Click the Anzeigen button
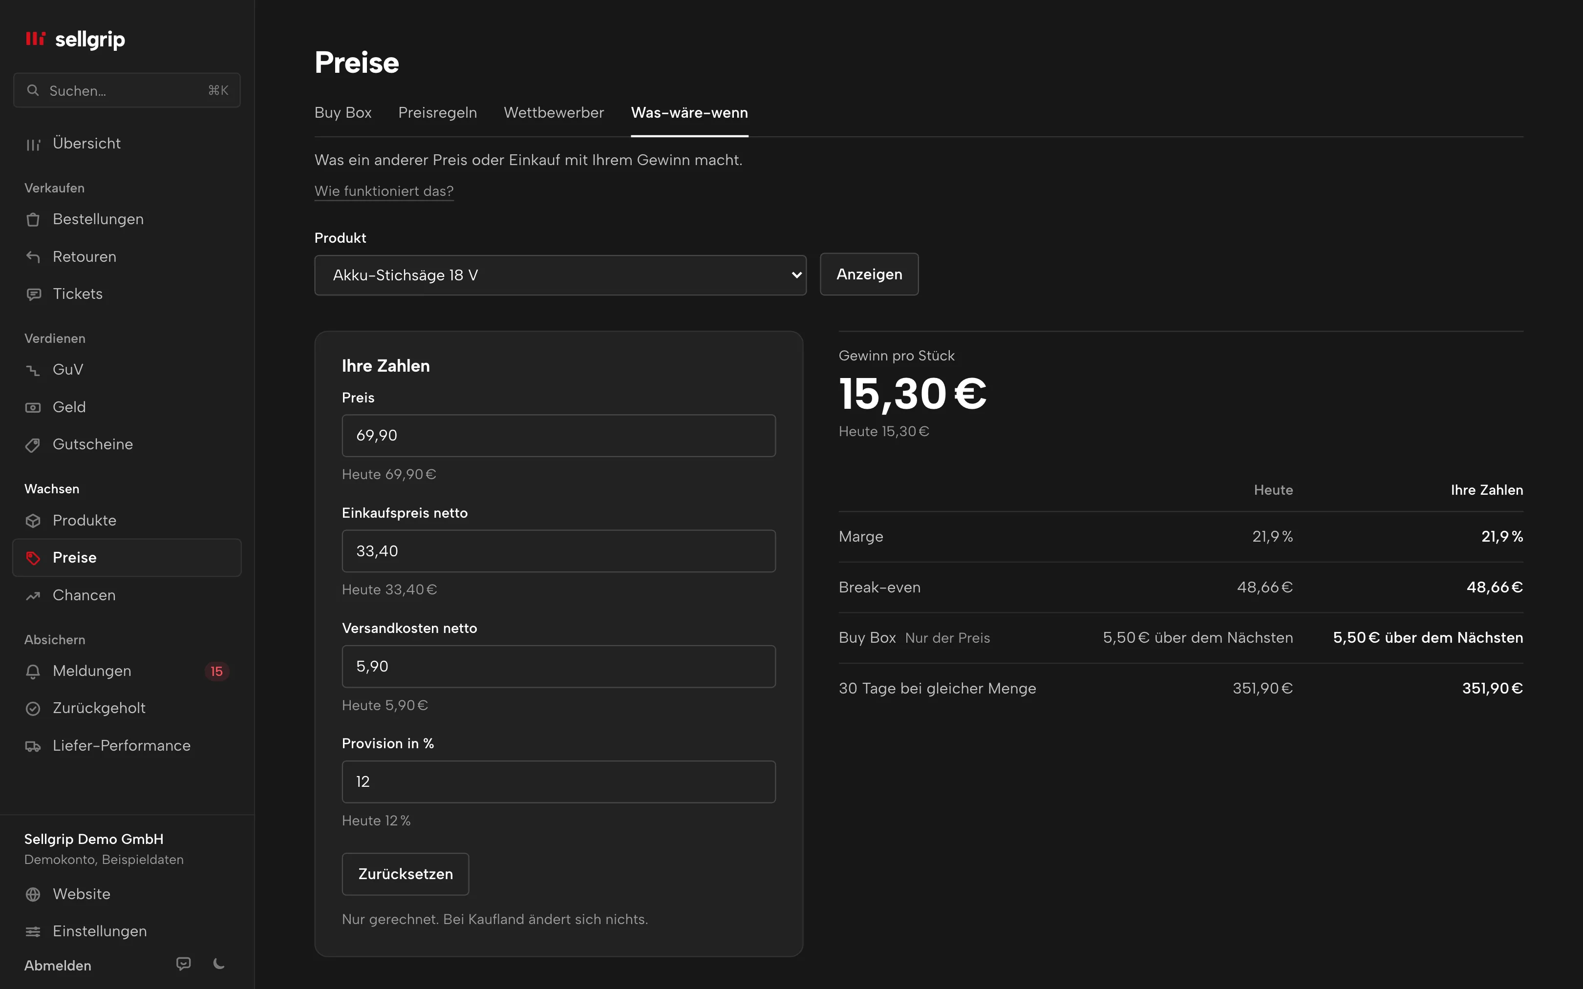1583x989 pixels. point(869,274)
